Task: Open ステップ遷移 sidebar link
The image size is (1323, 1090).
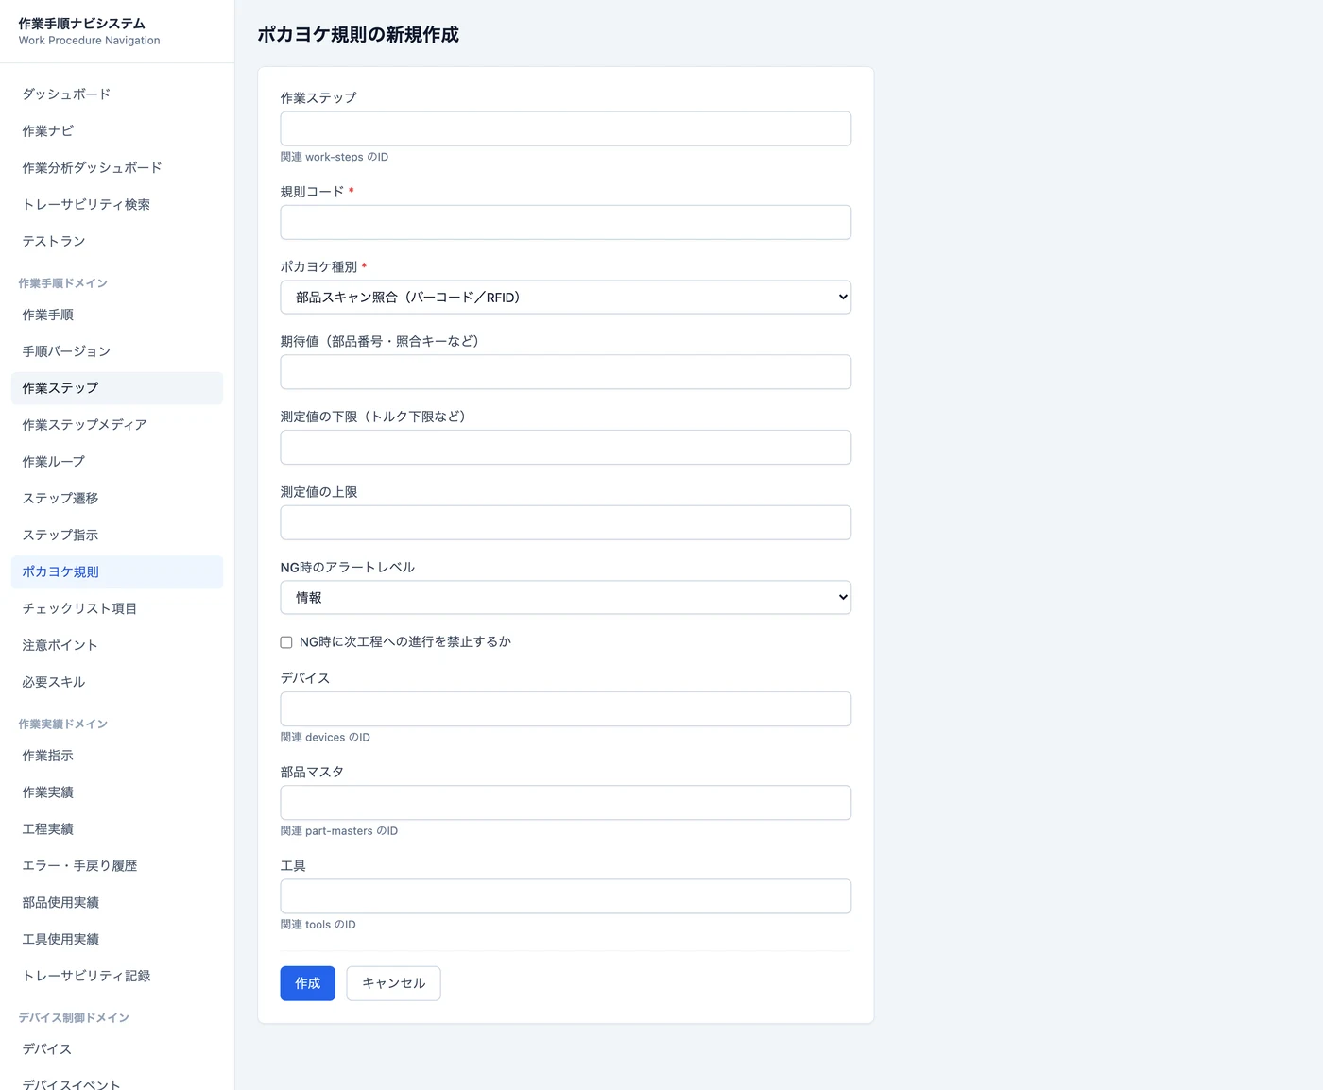Action: coord(117,499)
